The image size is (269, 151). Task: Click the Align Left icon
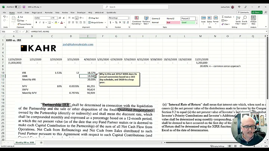point(69,22)
